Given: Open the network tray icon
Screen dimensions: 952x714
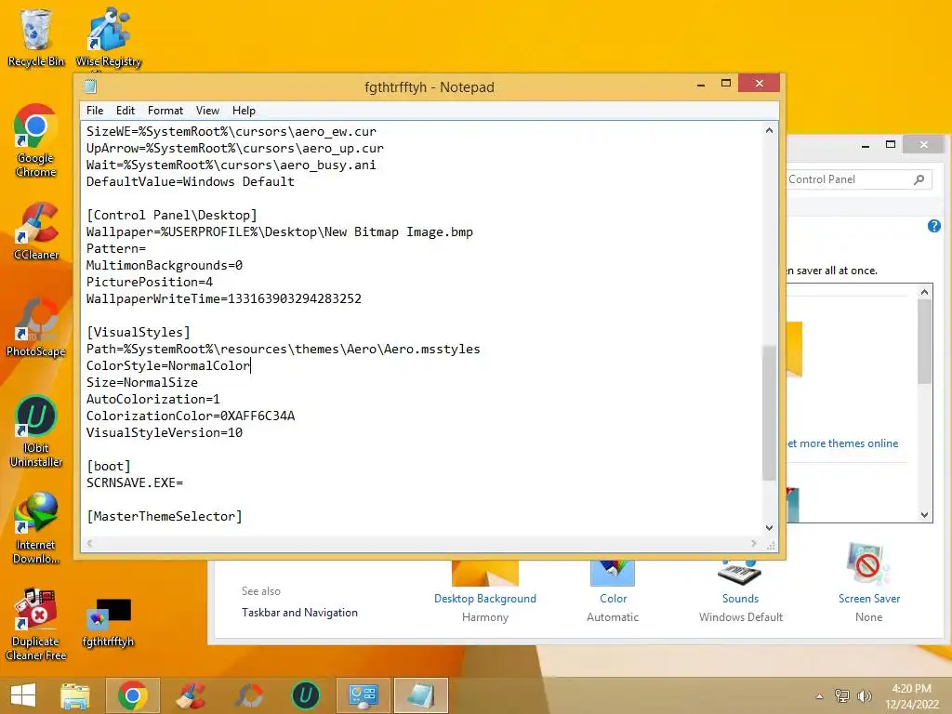Looking at the screenshot, I should [841, 696].
